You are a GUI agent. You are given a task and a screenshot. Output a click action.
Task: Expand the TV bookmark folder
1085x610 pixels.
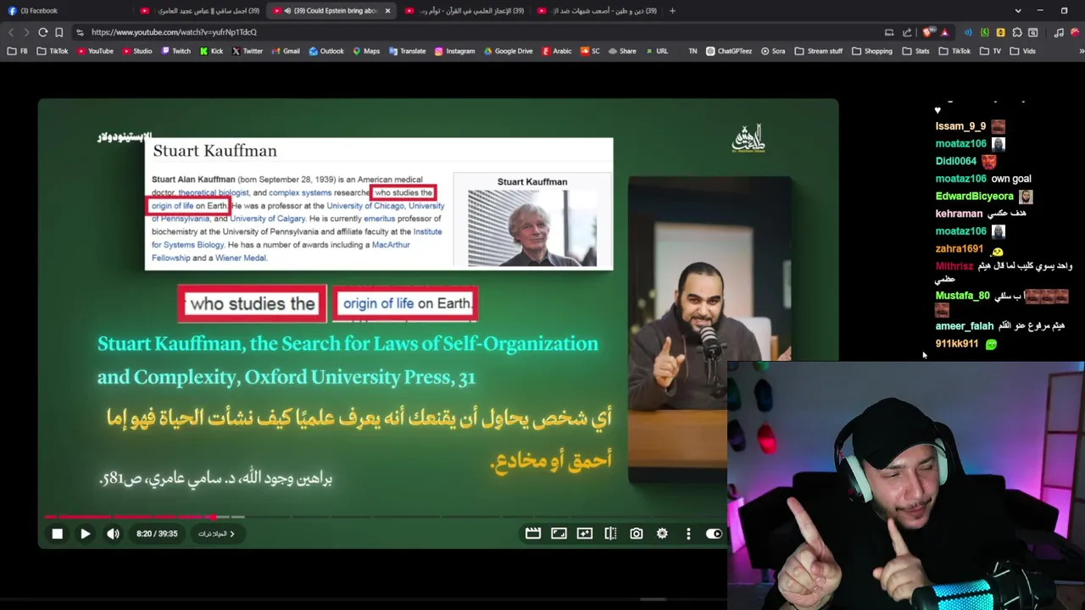pos(991,51)
